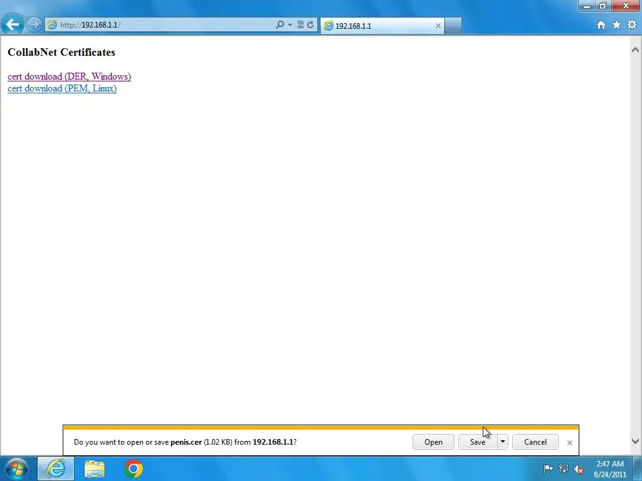Restore down the browser window
642x481 pixels.
pos(603,6)
